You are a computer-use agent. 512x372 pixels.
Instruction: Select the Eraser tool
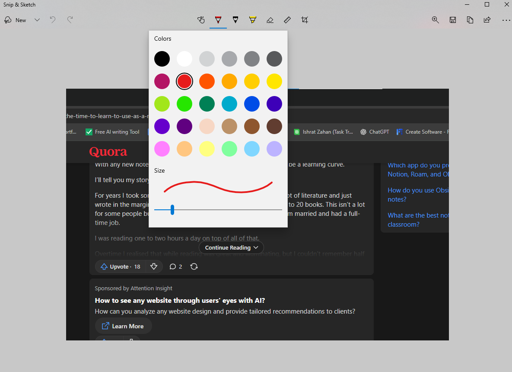[270, 20]
